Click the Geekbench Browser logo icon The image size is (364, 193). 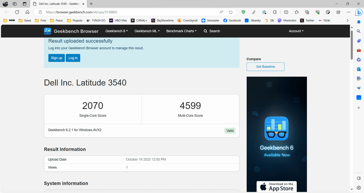click(x=48, y=31)
